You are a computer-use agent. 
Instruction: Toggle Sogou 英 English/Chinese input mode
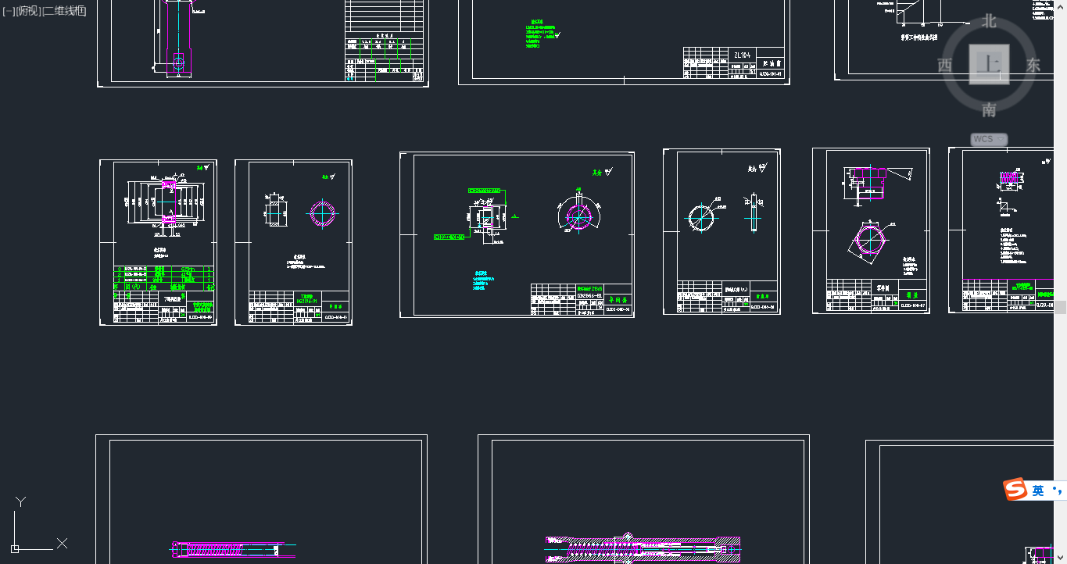coord(1038,491)
